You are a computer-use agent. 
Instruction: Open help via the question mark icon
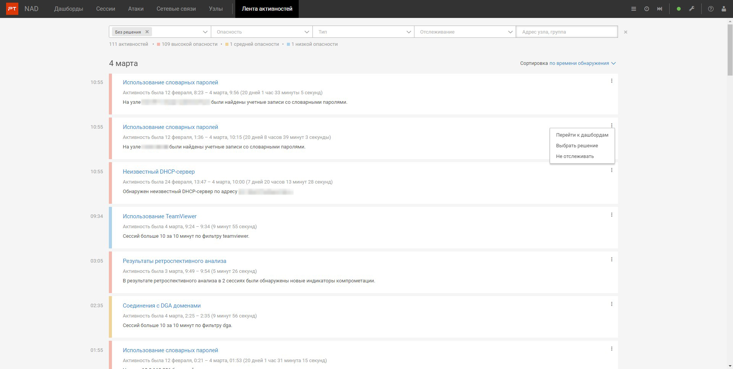click(x=711, y=9)
